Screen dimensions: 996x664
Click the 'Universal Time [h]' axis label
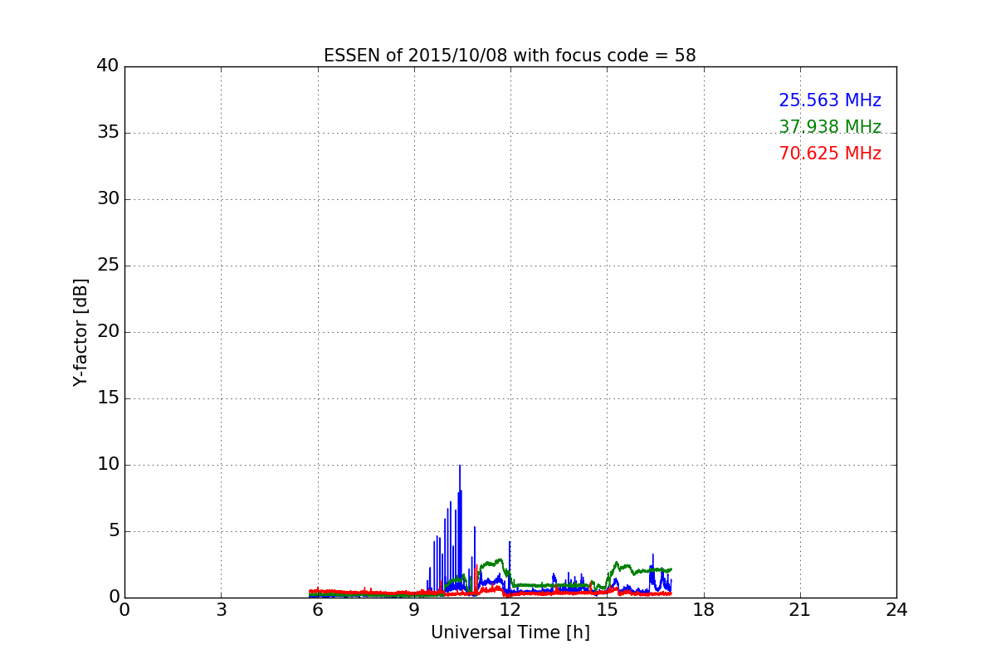tap(510, 632)
